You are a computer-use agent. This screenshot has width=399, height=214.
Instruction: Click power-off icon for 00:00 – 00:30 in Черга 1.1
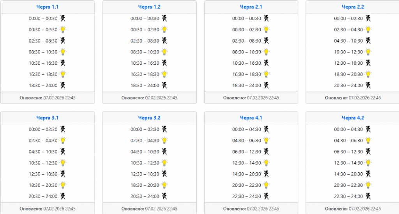(x=63, y=18)
